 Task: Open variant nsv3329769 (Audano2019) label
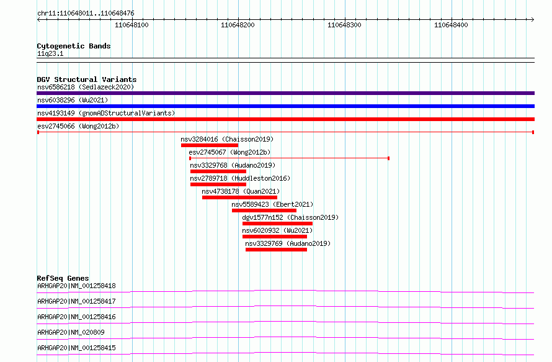coord(288,243)
